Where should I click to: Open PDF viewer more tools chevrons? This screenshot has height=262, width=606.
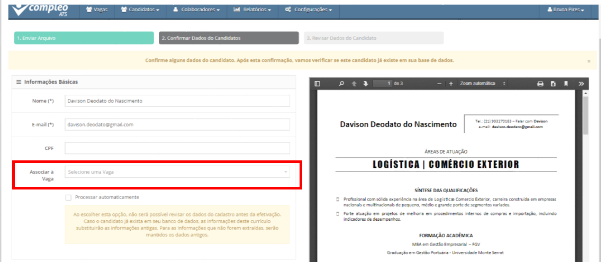click(581, 84)
